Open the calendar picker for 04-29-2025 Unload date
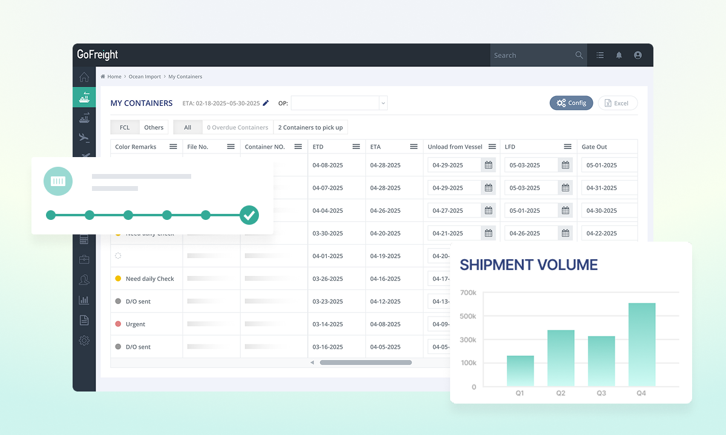 [488, 164]
